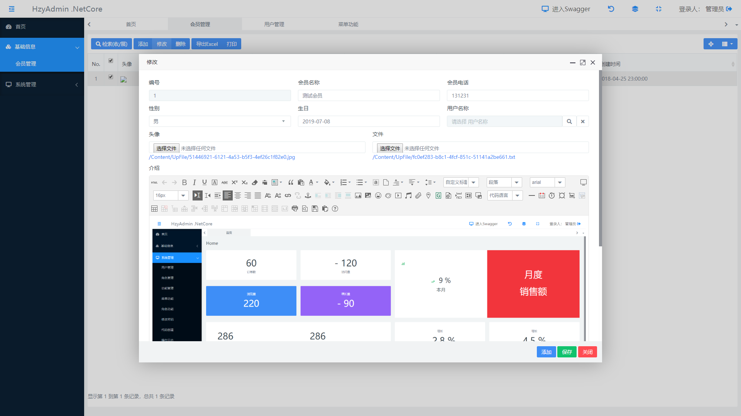Click the refresh icon in top header
741x416 pixels.
[611, 8]
